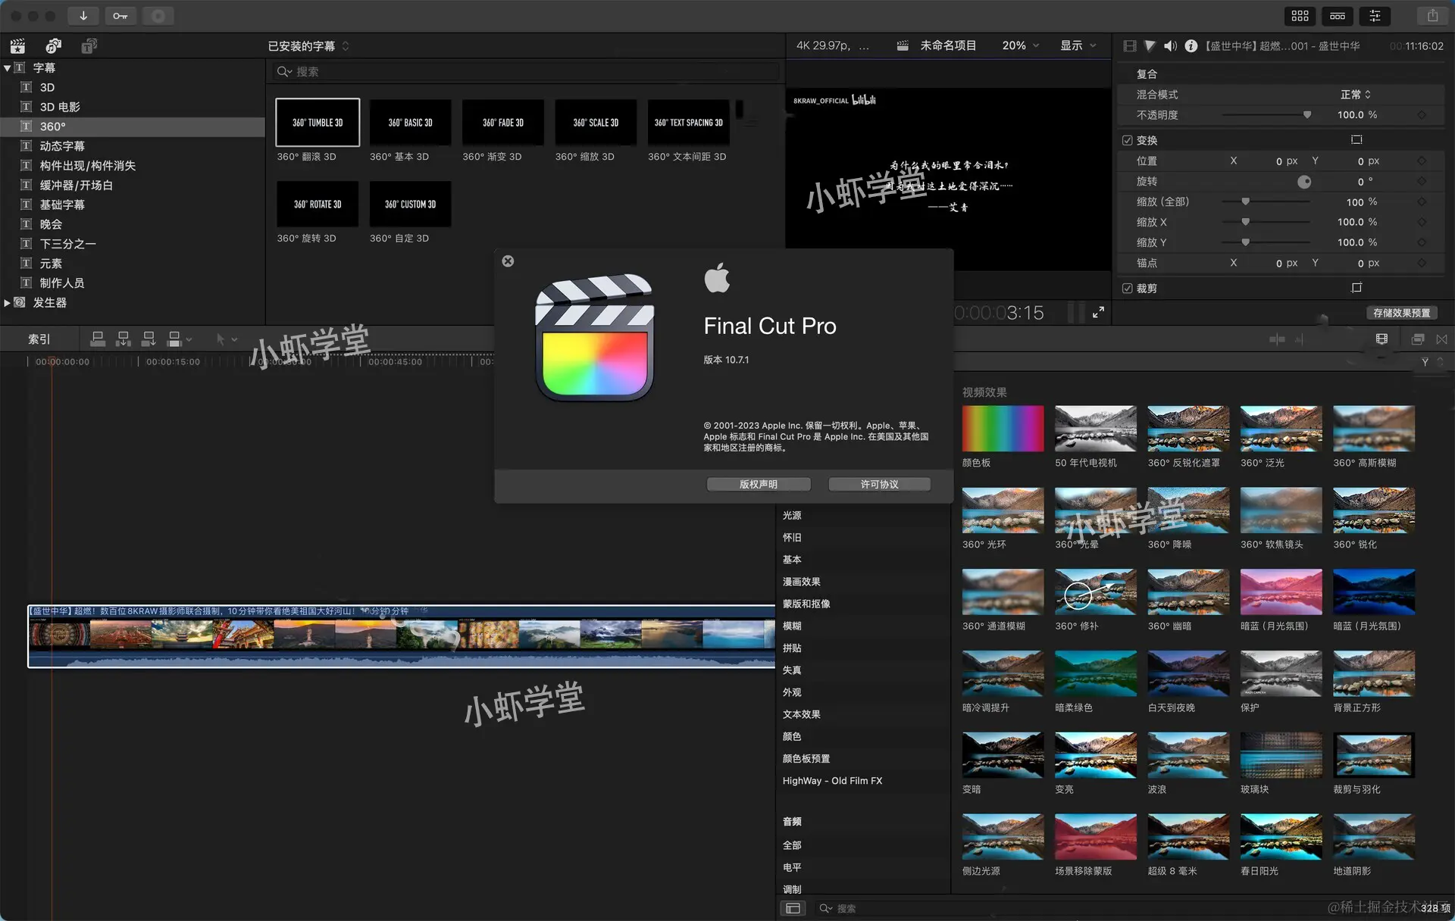Click the 许可协议 license button
The height and width of the screenshot is (921, 1455).
[x=879, y=484]
